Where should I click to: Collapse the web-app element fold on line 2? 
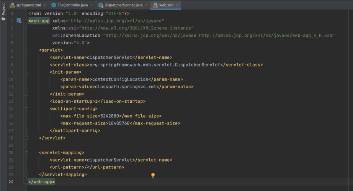point(26,21)
